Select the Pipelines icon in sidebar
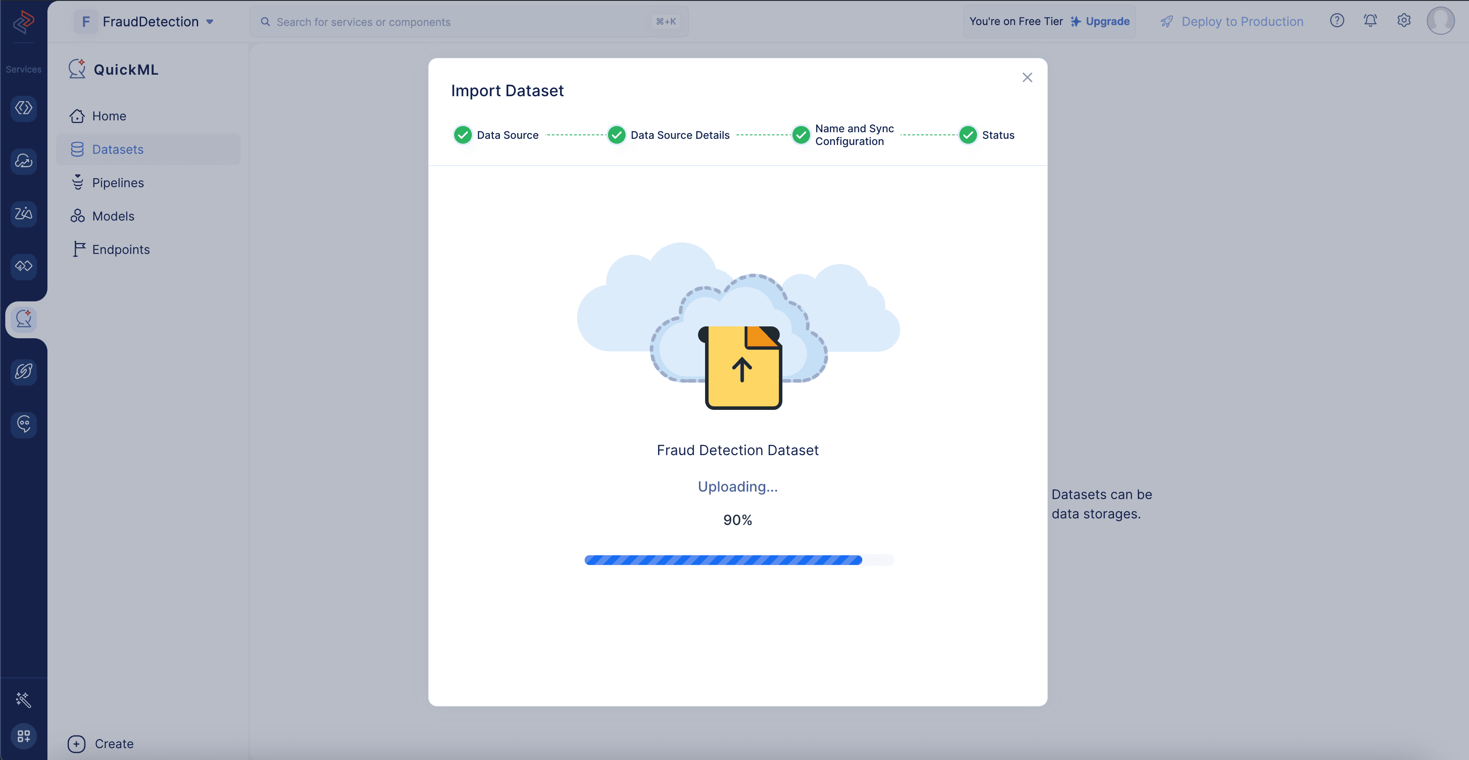The image size is (1469, 760). tap(76, 182)
